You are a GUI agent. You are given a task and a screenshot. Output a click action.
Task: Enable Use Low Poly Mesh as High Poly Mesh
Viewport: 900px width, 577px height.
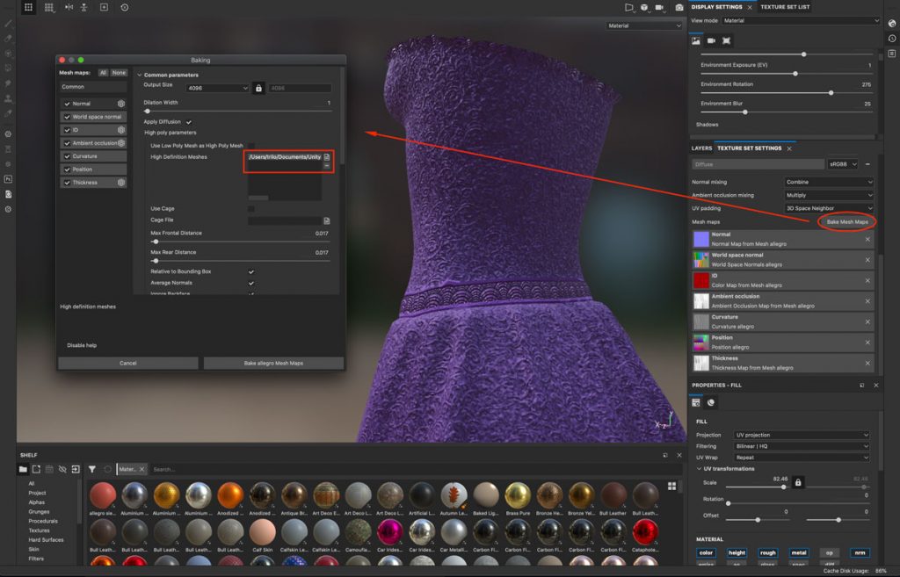250,146
